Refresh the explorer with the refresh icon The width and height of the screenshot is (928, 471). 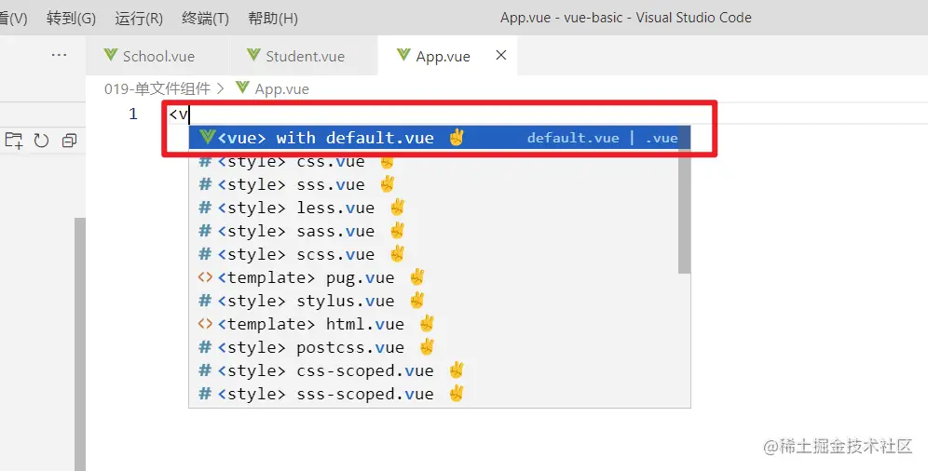[x=41, y=140]
